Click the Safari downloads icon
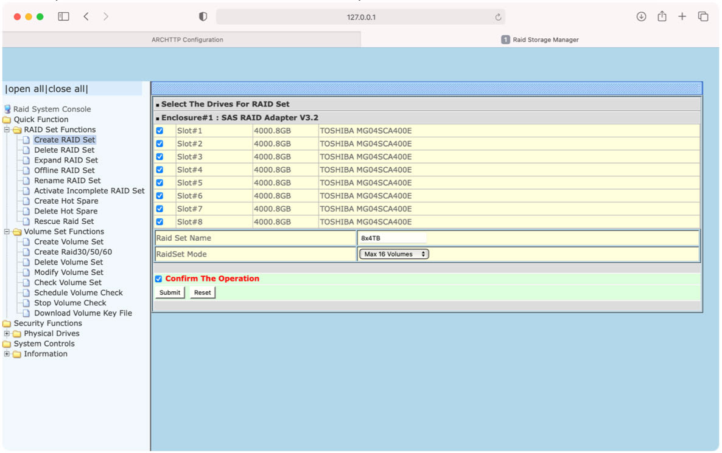The height and width of the screenshot is (453, 722). click(x=641, y=16)
